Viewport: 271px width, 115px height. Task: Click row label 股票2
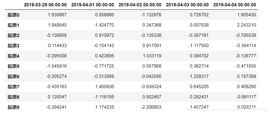click(x=13, y=36)
